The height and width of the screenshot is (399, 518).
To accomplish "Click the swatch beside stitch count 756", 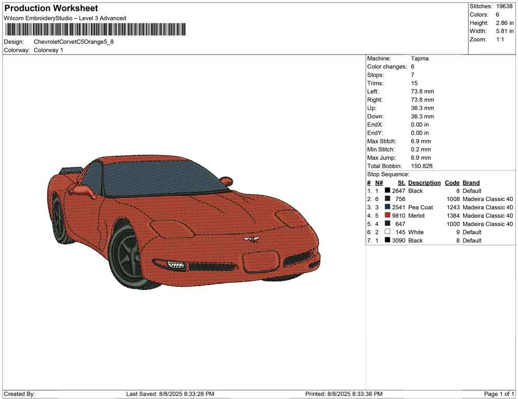I will (x=388, y=199).
